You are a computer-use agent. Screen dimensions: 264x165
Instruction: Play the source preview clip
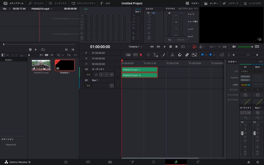[36, 49]
